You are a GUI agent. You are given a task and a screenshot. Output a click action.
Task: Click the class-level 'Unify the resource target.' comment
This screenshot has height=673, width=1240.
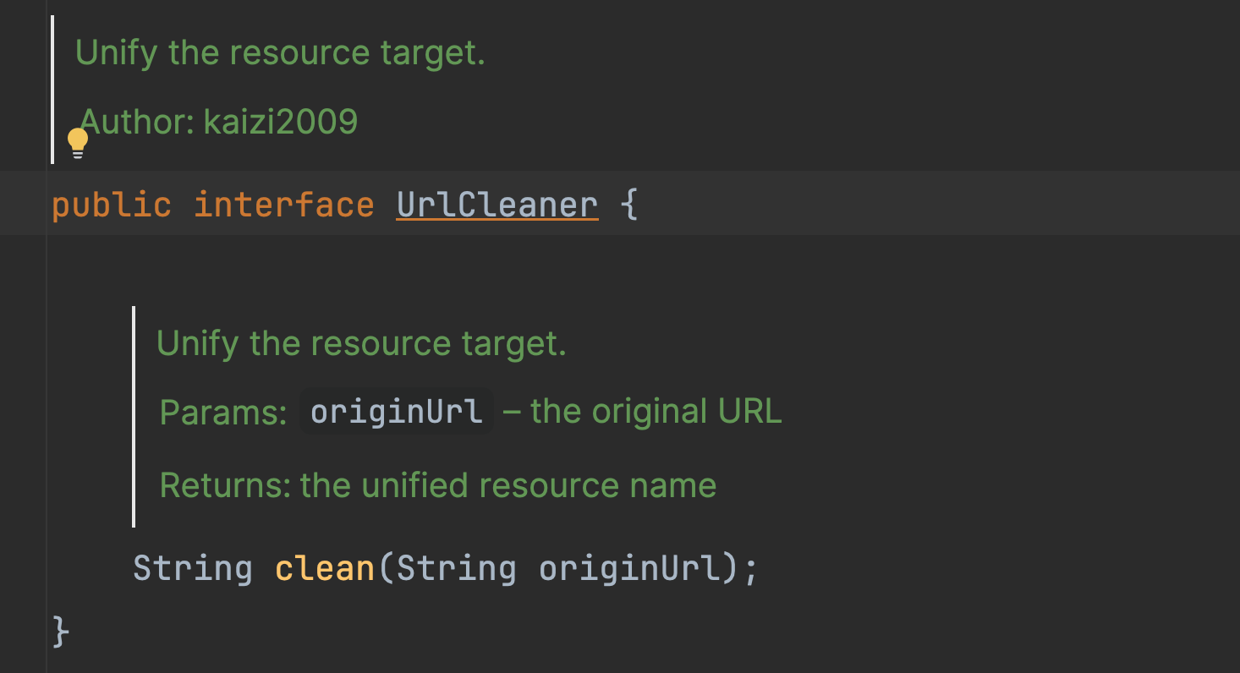(280, 52)
